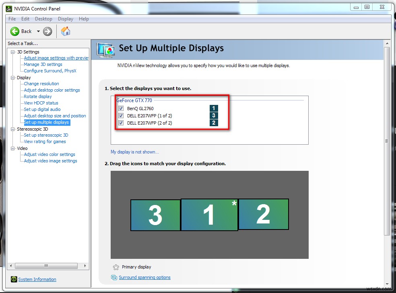This screenshot has width=396, height=293.
Task: Click main panel scroll down arrow
Action: click(x=387, y=284)
